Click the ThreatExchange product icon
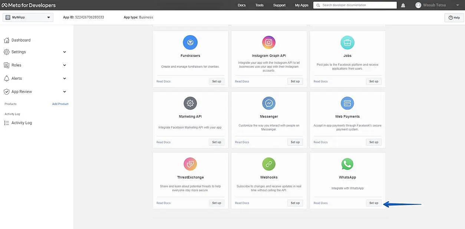 pos(190,164)
